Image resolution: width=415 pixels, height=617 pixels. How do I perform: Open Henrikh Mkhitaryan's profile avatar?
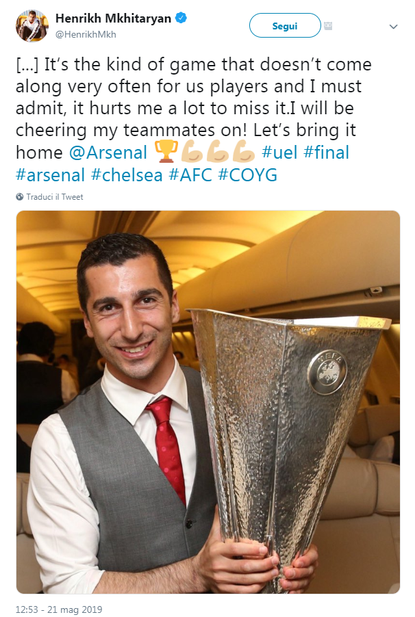click(32, 26)
